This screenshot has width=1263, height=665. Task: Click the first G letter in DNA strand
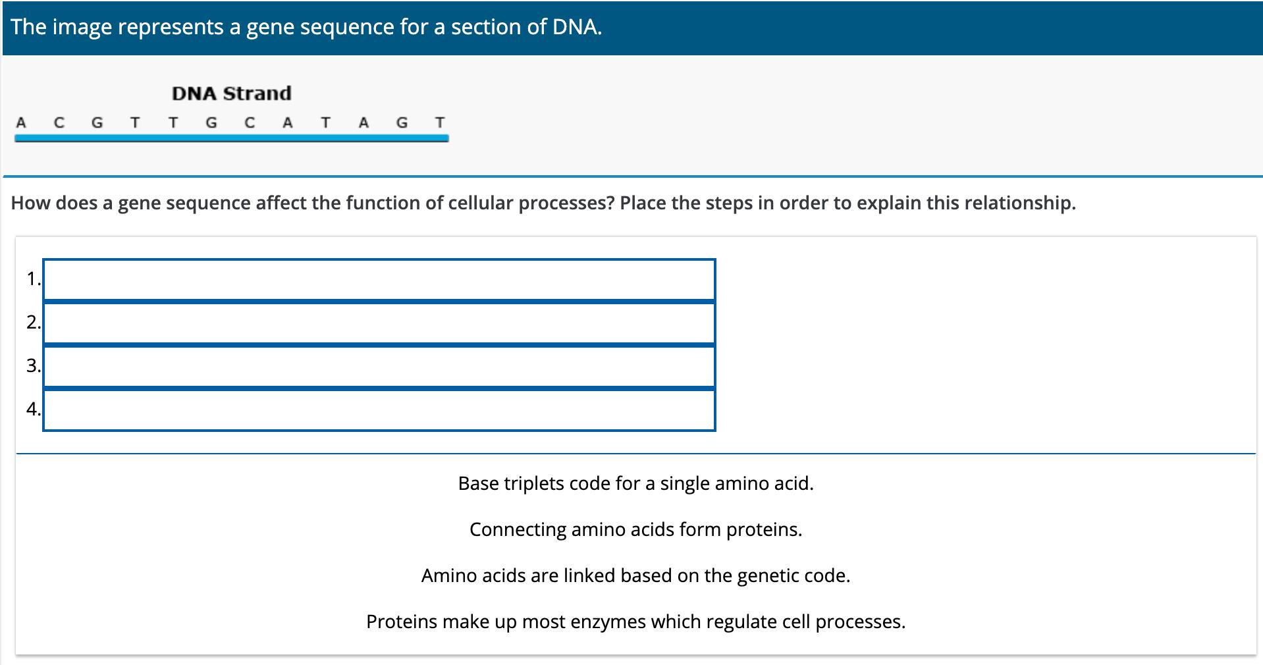(97, 122)
